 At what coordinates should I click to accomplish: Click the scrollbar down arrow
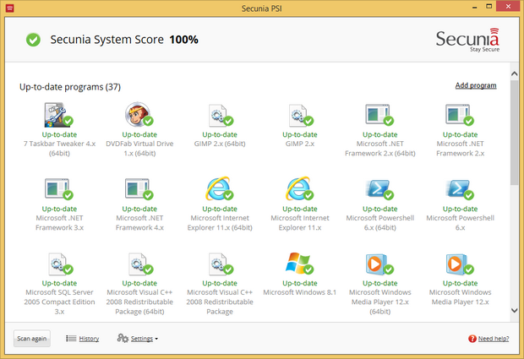(515, 310)
